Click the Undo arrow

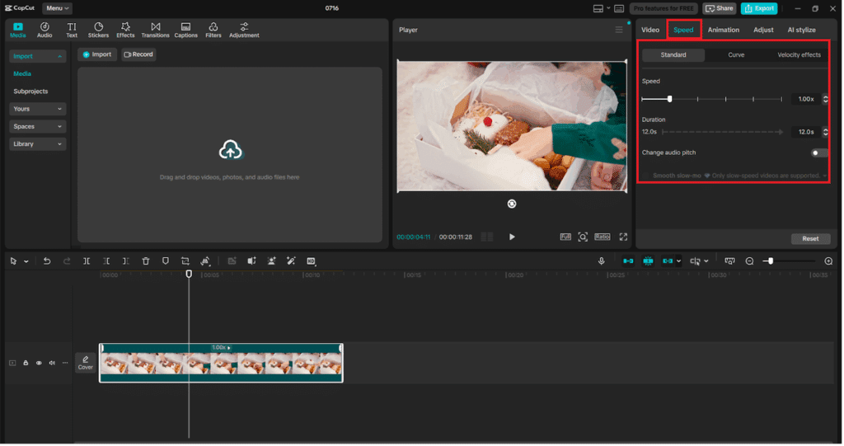[x=47, y=261]
